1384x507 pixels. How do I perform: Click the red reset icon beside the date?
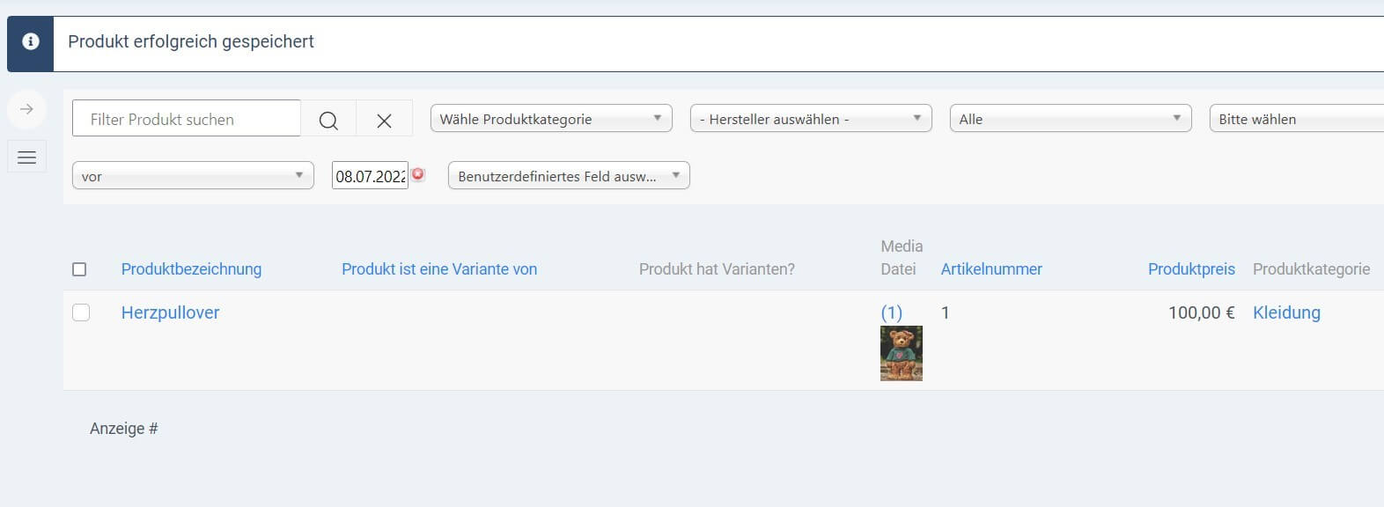click(x=418, y=174)
